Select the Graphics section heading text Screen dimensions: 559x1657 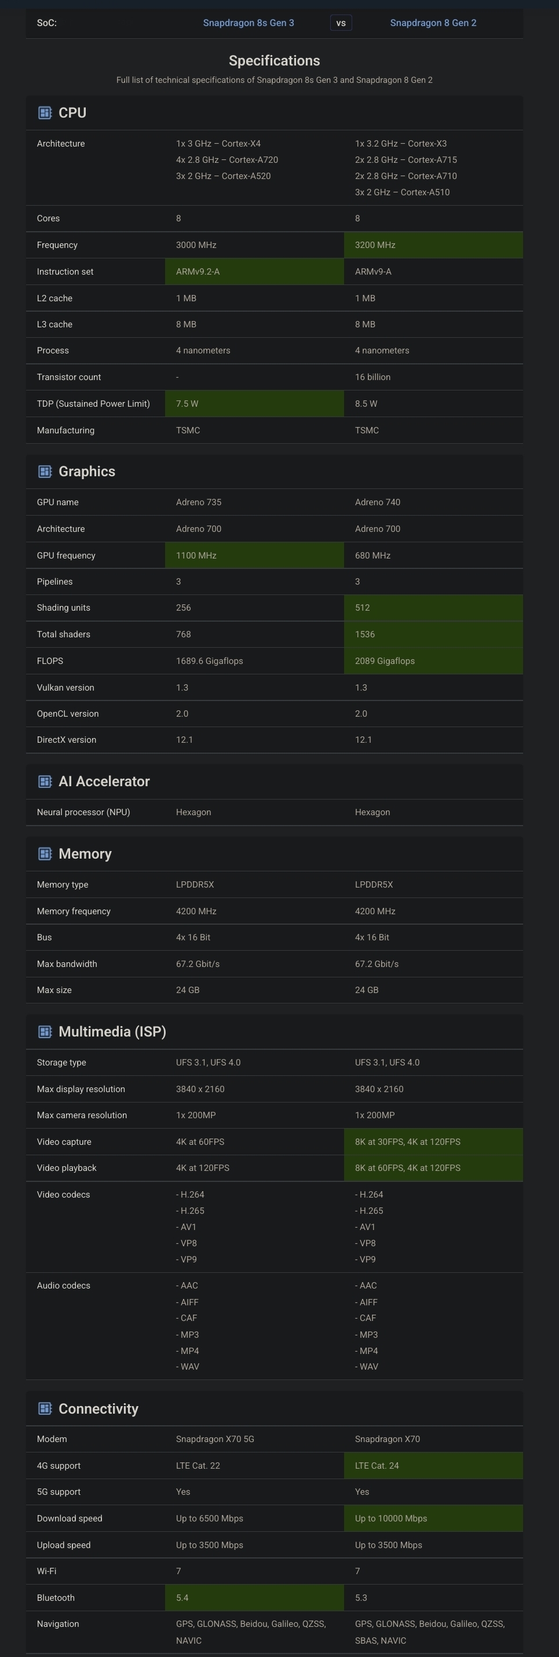[87, 472]
